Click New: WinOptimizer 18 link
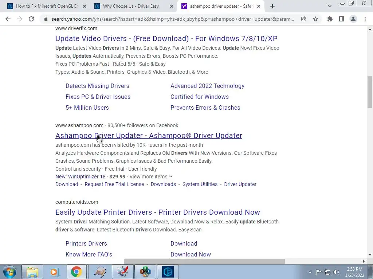Image resolution: width=373 pixels, height=279 pixels. [81, 177]
